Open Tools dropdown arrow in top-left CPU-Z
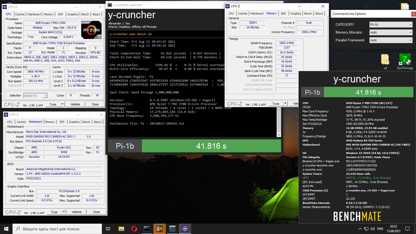Image resolution: width=416 pixels, height=234 pixels. tap(62, 104)
